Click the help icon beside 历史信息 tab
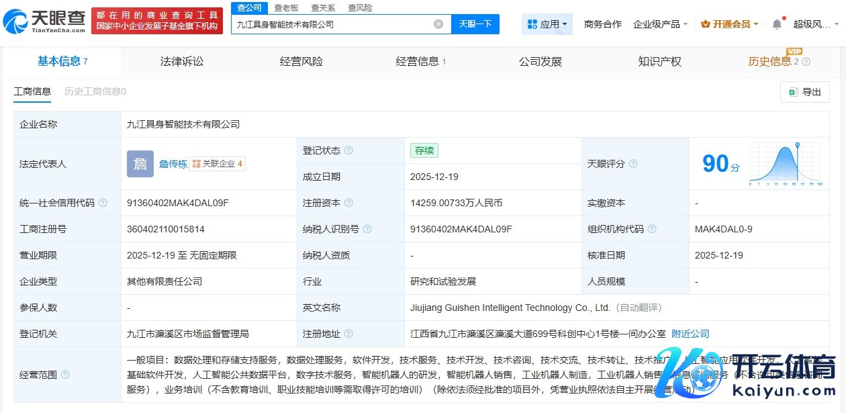Viewport: 846px width, 413px height. point(806,62)
